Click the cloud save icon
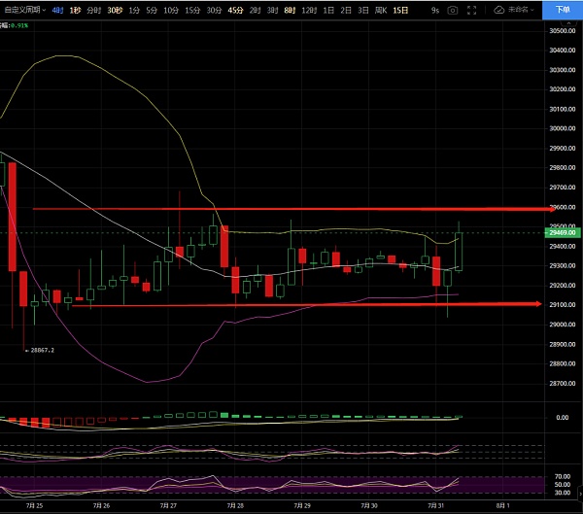 coord(499,9)
